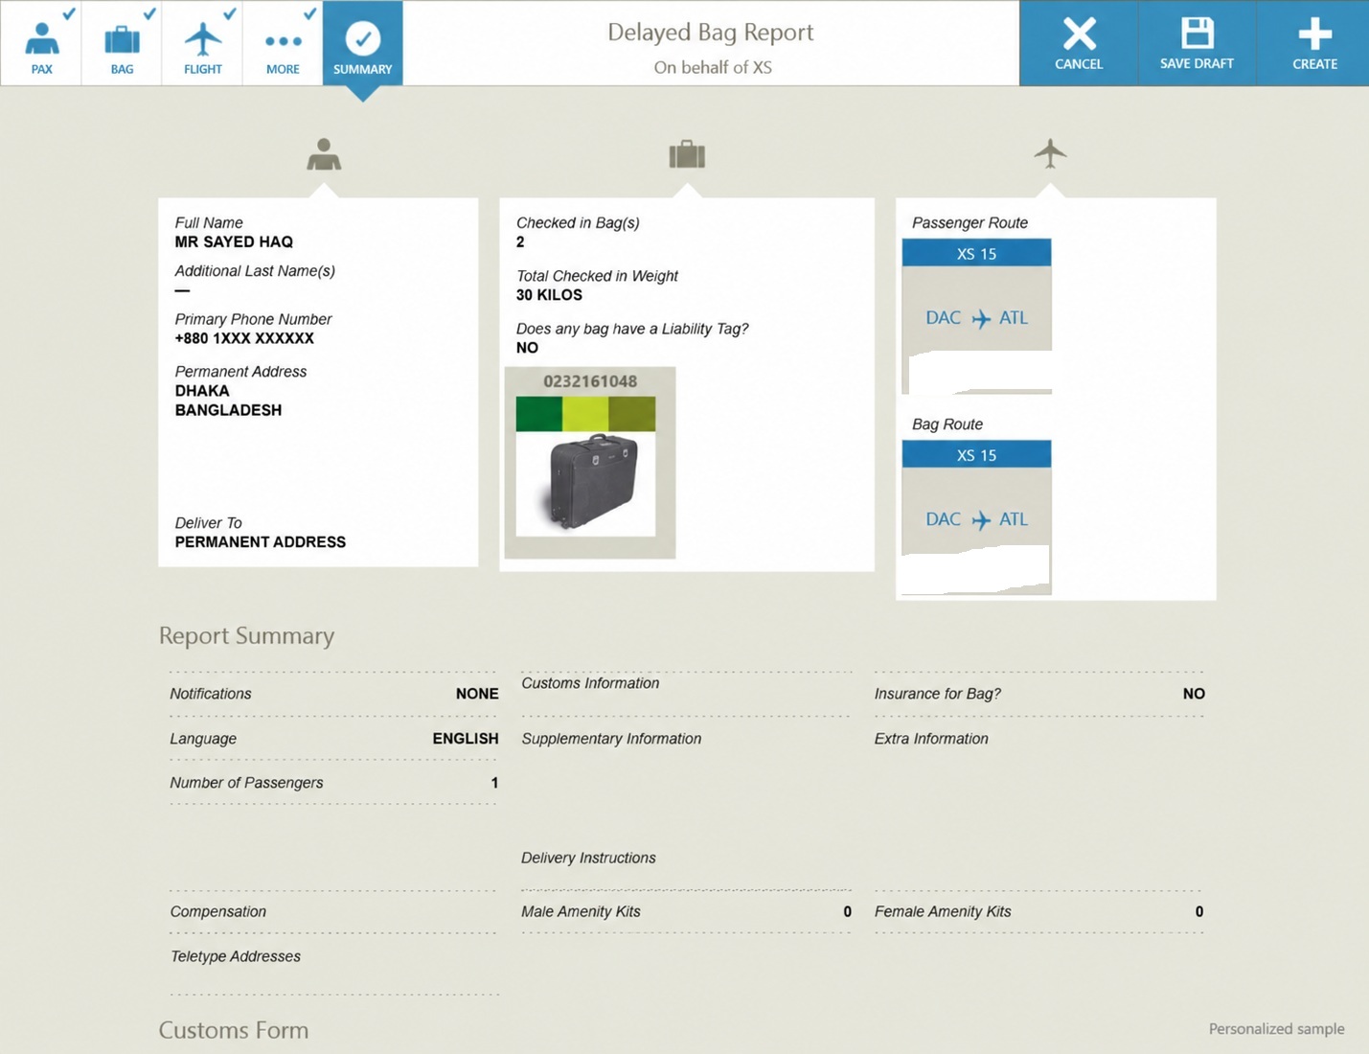Click the olive green bag color swatch

(x=632, y=415)
